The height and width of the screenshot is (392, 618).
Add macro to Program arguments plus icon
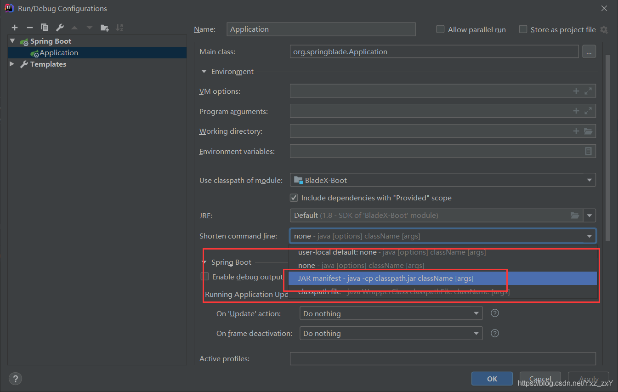(576, 111)
